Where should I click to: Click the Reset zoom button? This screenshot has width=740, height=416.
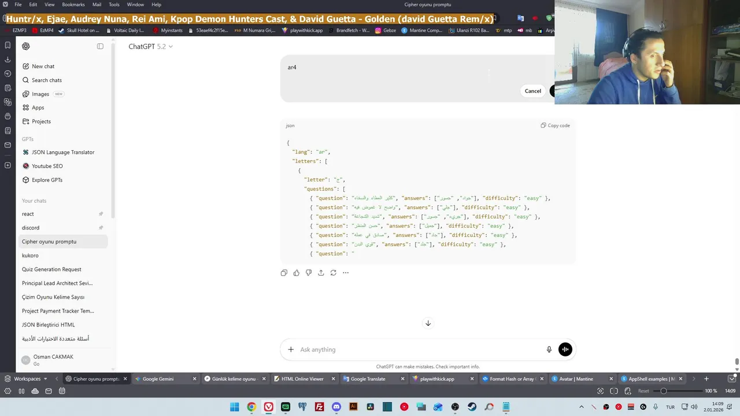[643, 391]
